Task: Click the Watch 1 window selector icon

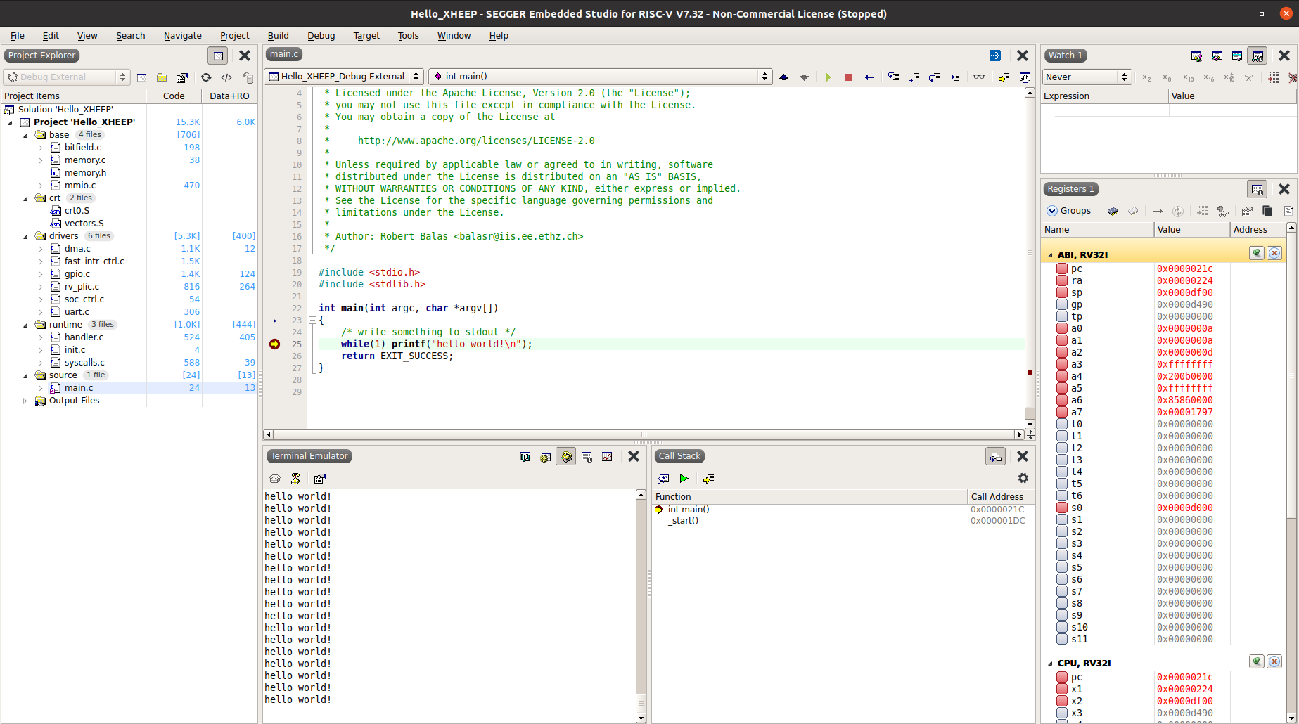Action: coord(1258,56)
